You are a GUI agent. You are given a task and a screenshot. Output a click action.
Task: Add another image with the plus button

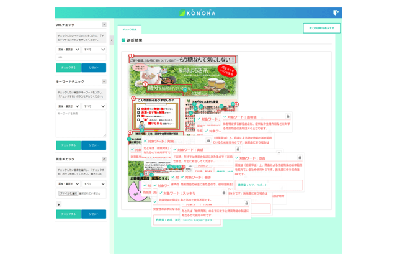click(58, 204)
